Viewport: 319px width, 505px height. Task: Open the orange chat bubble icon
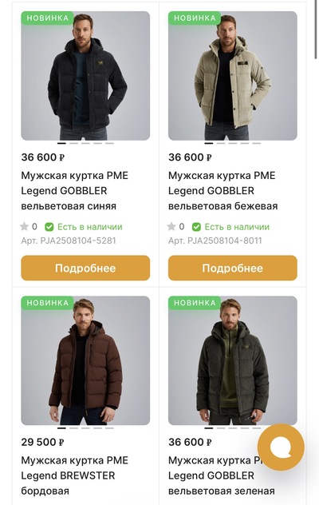pyautogui.click(x=281, y=447)
